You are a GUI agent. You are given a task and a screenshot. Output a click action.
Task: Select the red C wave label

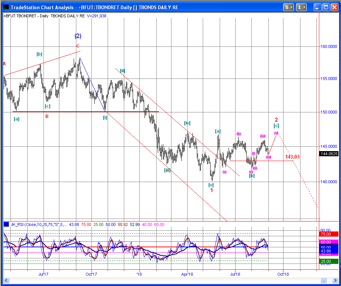tap(78, 46)
